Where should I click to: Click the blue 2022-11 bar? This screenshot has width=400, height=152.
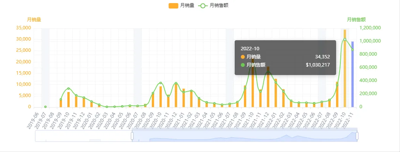352,74
